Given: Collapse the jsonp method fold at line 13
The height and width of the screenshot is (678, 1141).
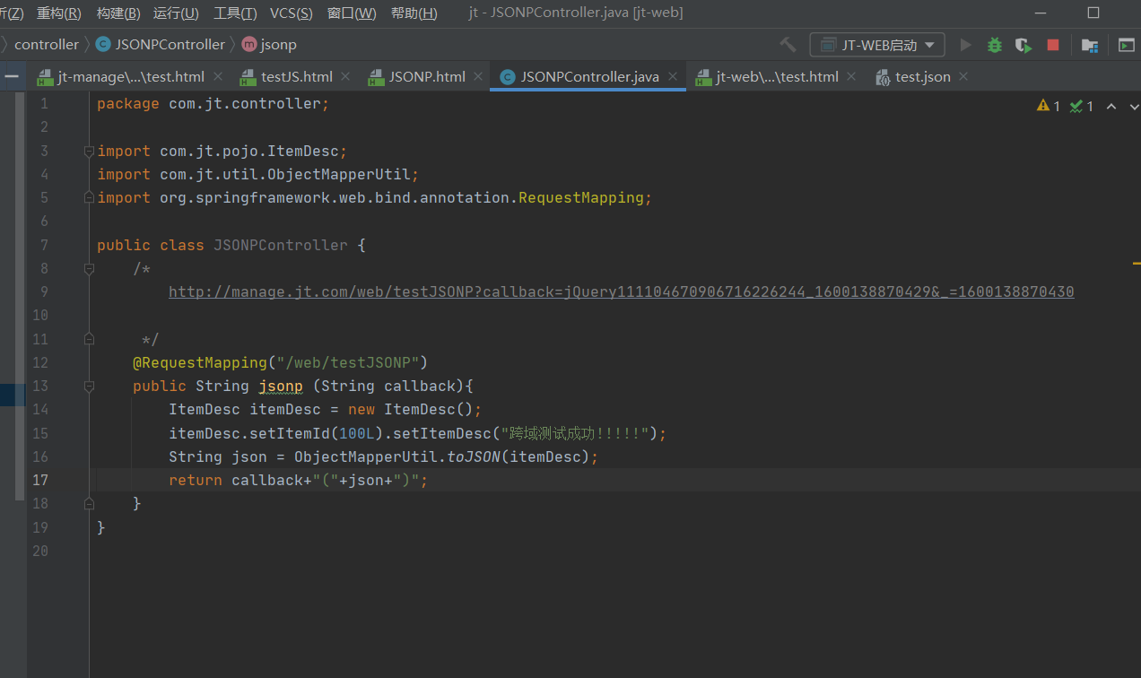Looking at the screenshot, I should point(89,386).
